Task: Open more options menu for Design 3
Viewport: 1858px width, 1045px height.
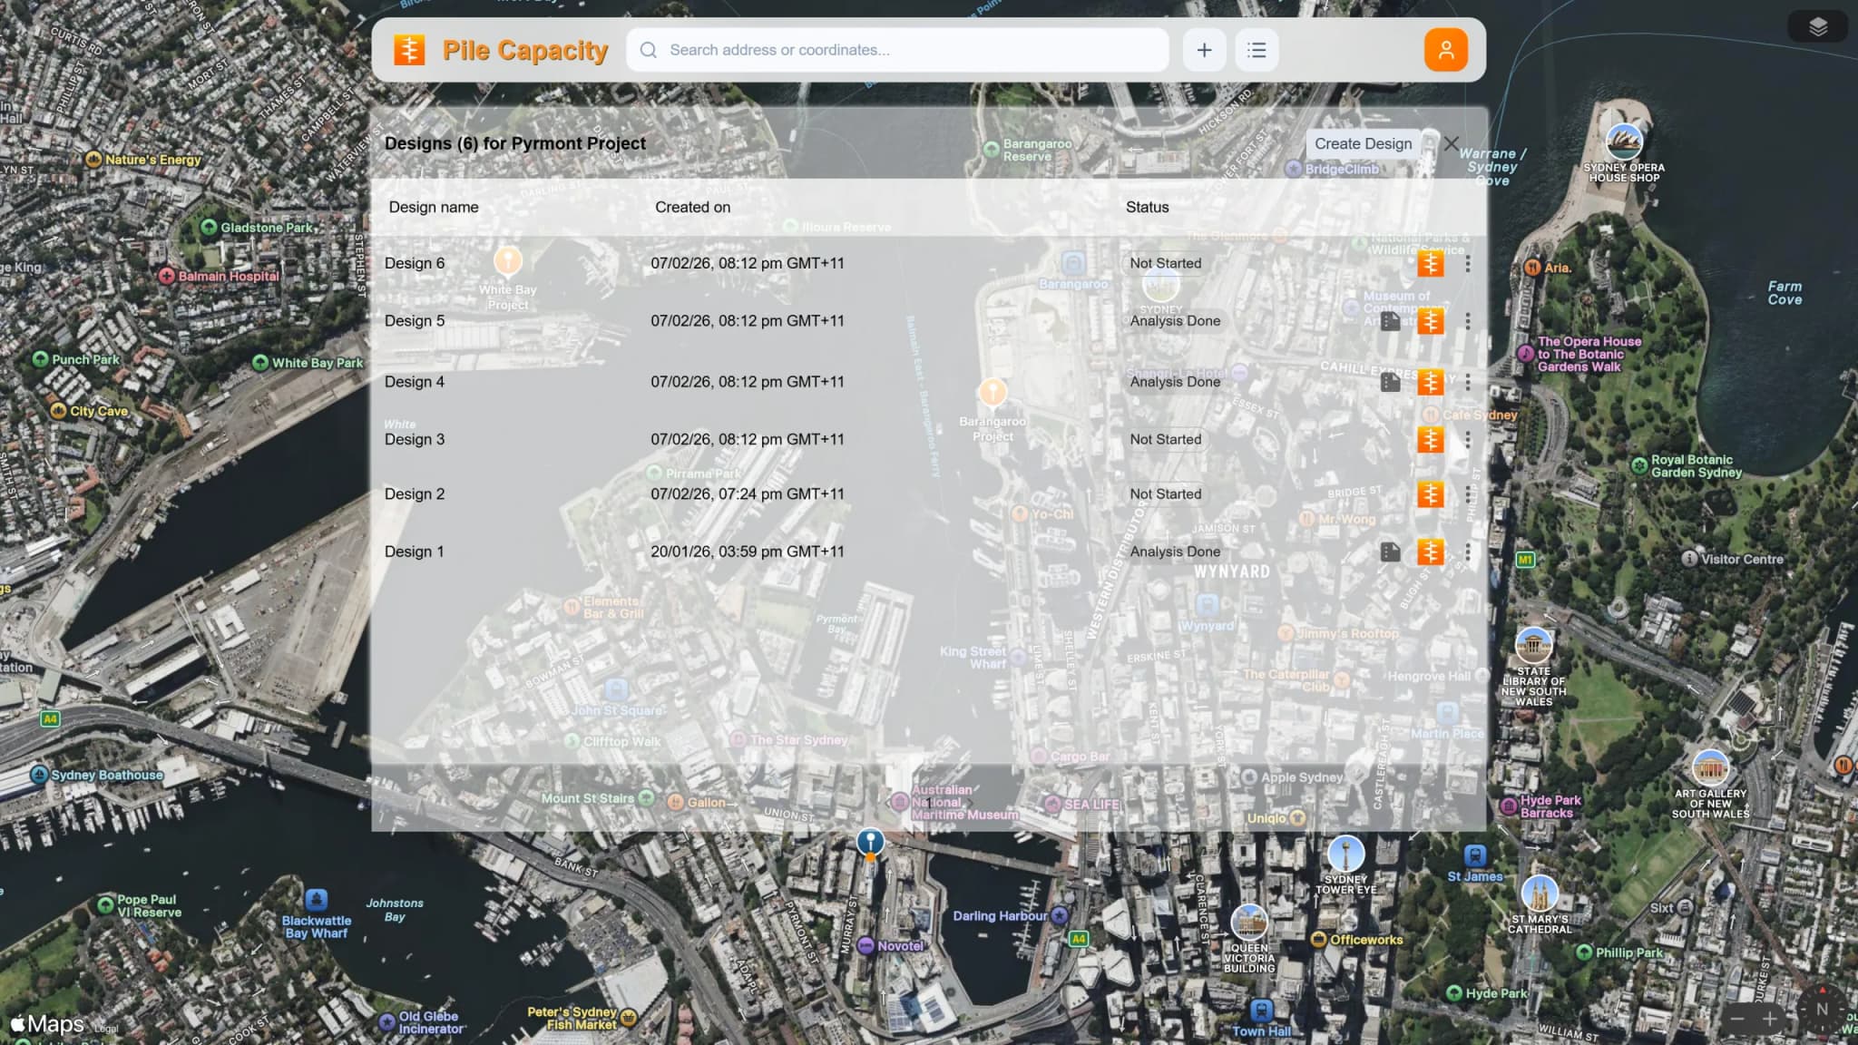Action: pos(1467,439)
